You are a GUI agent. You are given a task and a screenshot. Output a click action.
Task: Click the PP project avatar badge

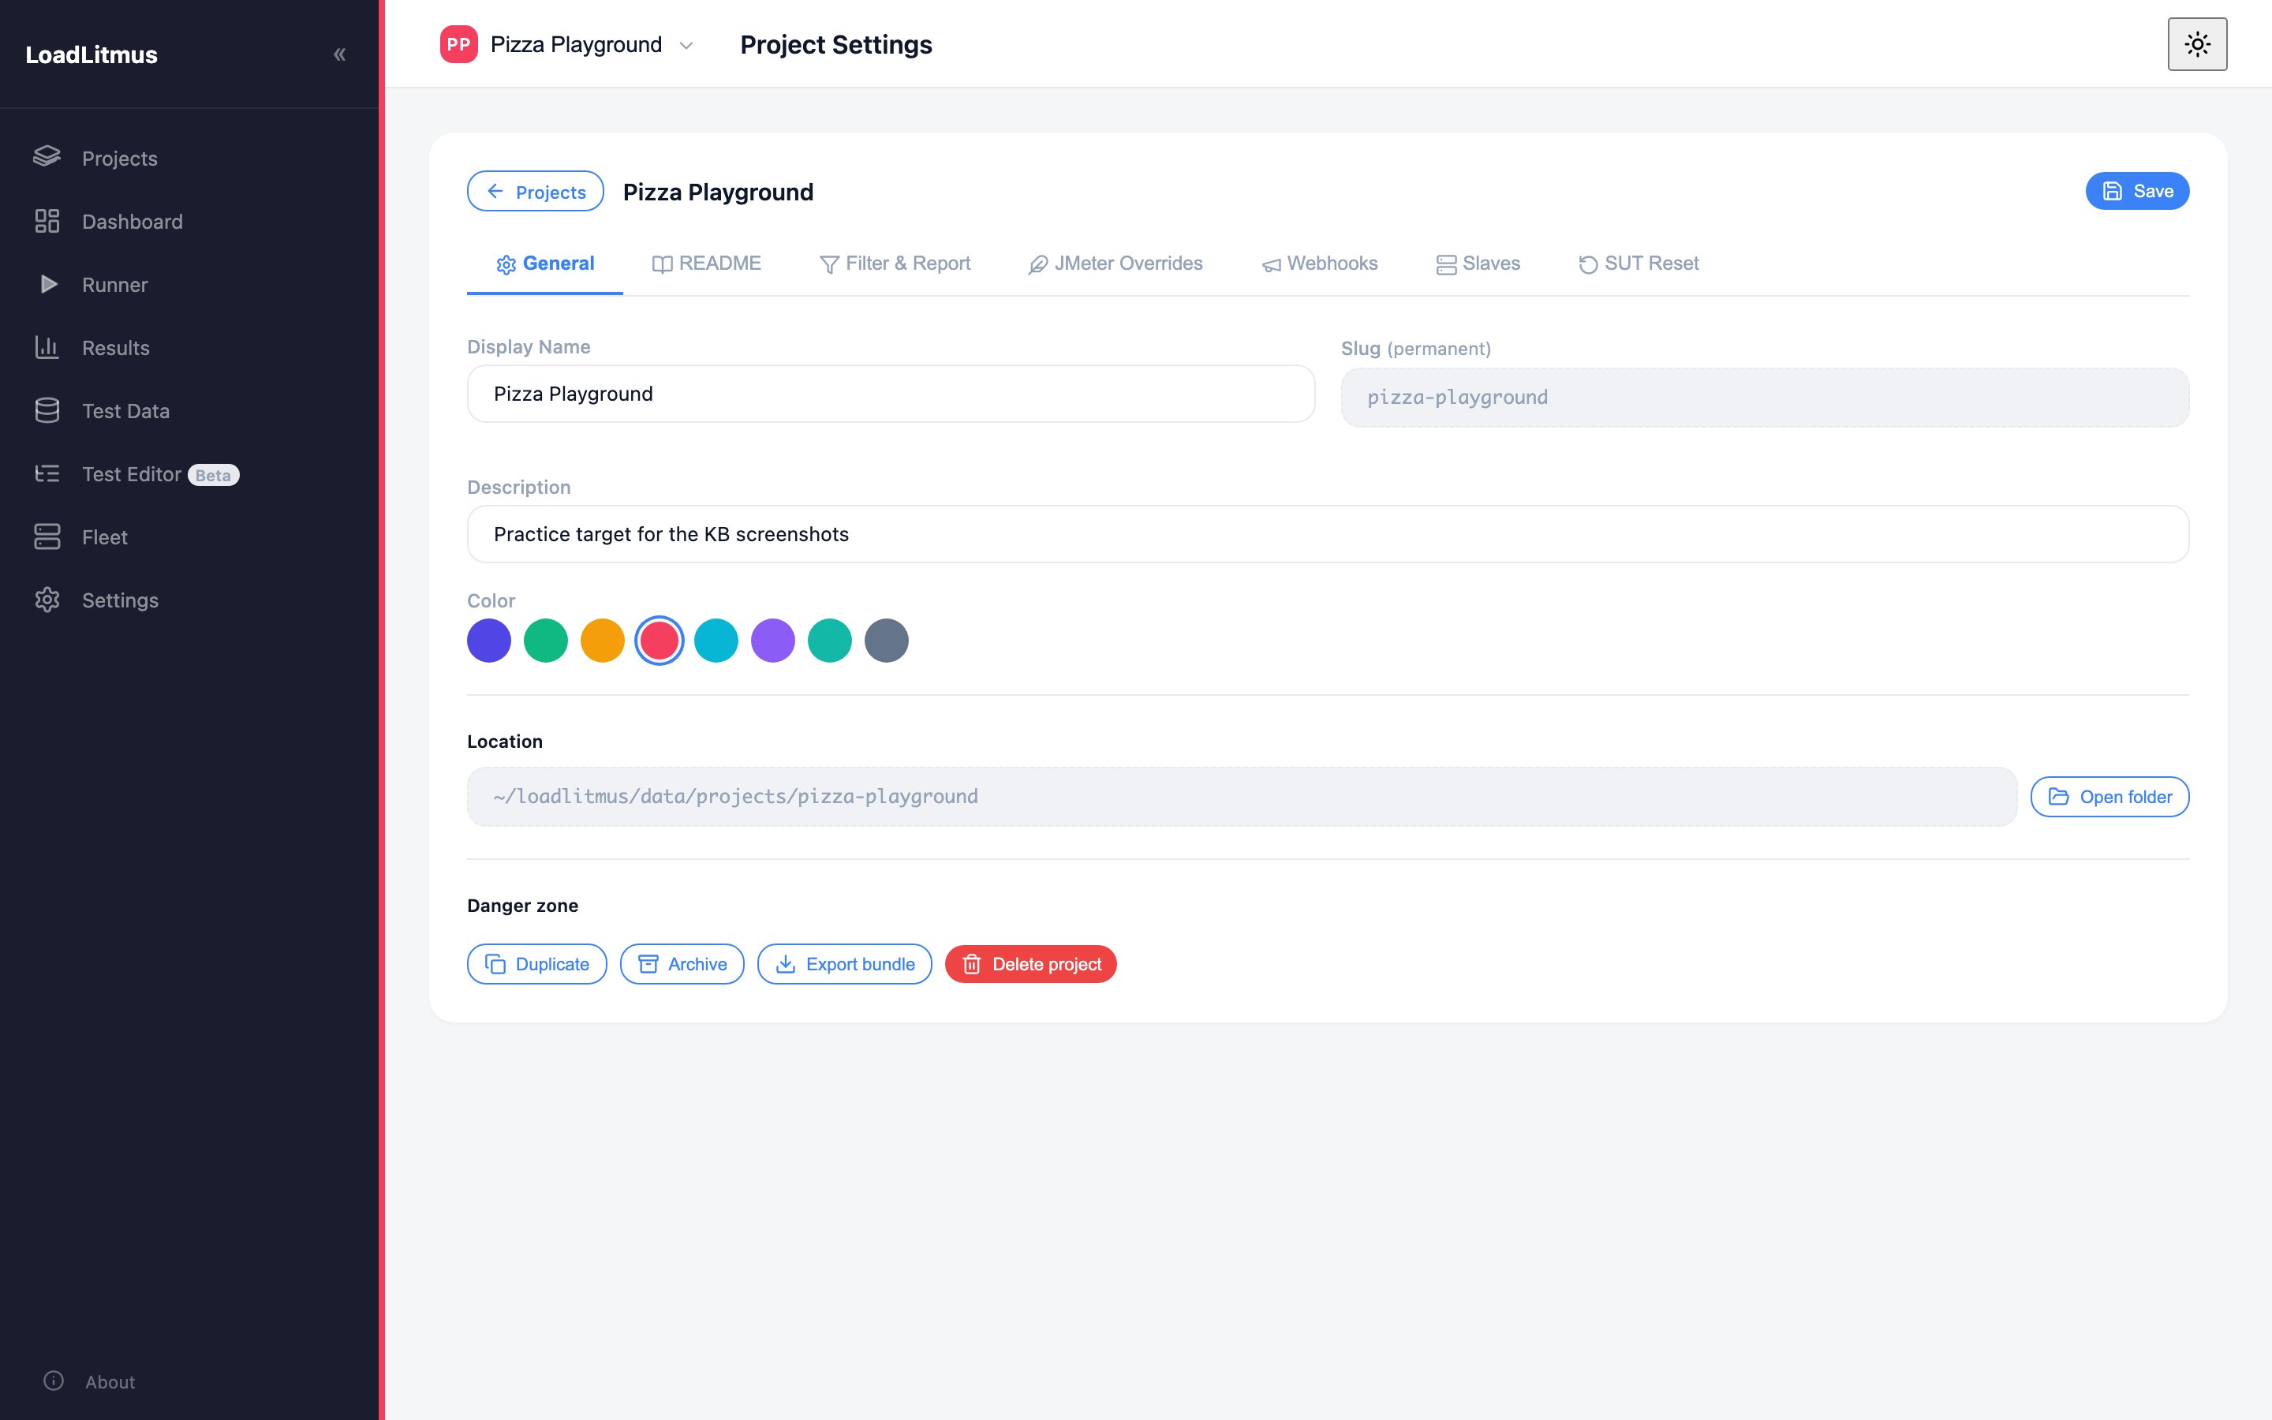coord(459,44)
